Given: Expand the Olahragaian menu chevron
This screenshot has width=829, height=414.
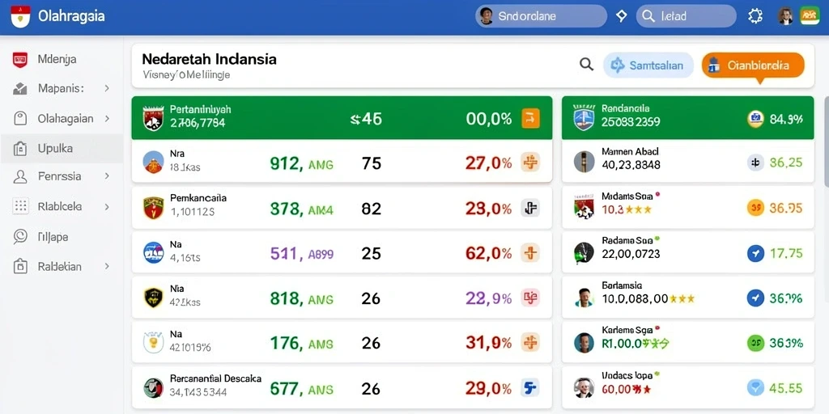Looking at the screenshot, I should click(107, 118).
